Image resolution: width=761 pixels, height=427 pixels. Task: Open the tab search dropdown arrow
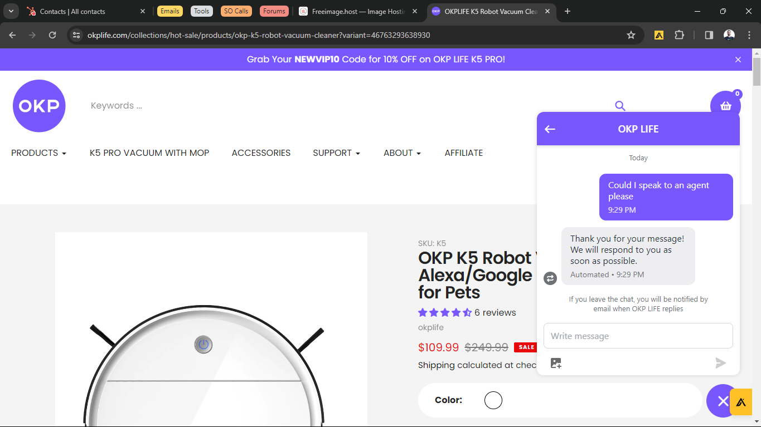pos(11,11)
